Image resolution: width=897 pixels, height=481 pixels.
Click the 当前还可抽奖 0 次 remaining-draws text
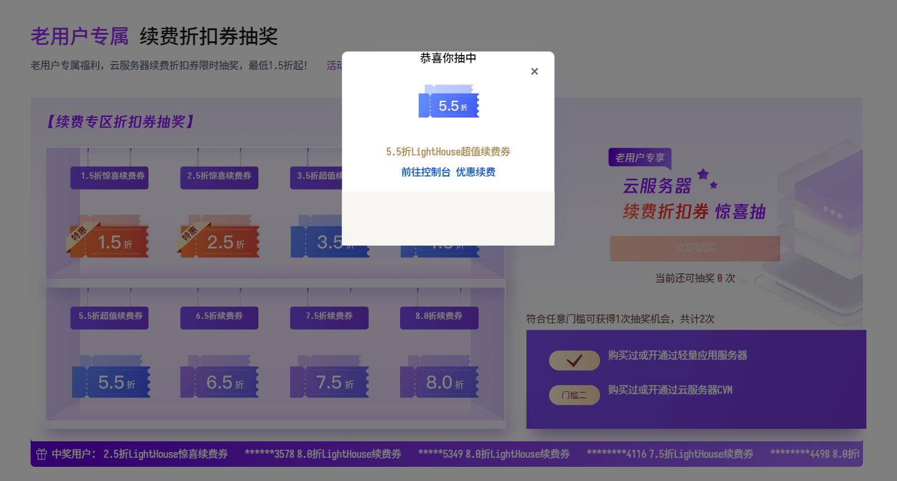point(695,278)
